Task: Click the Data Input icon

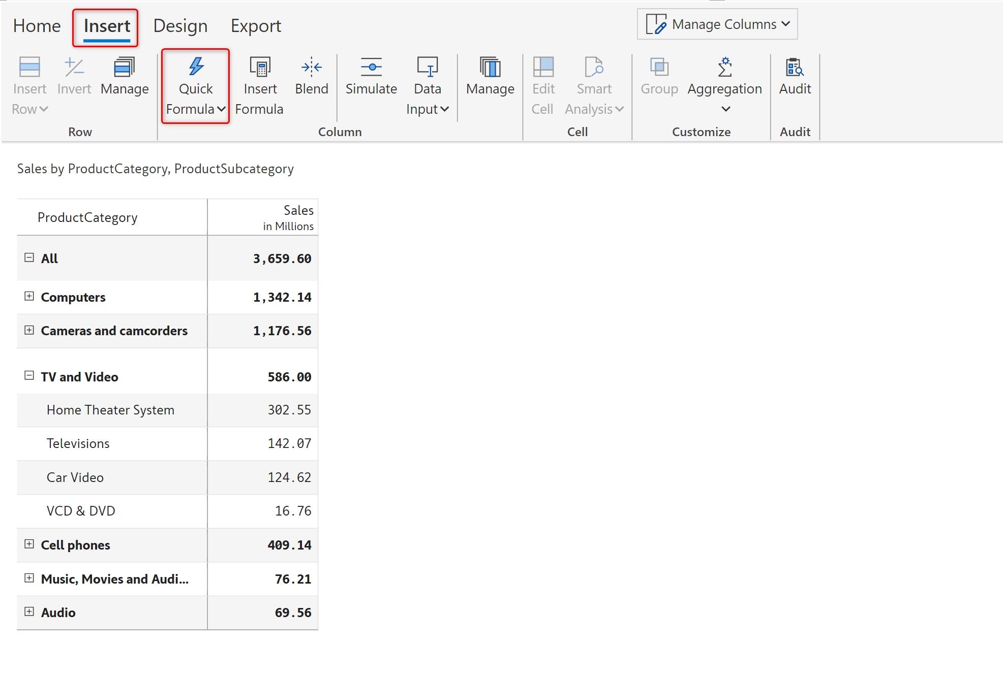Action: coord(427,67)
